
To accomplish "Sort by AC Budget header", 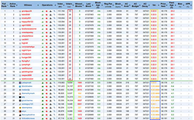I will pos(136,5).
